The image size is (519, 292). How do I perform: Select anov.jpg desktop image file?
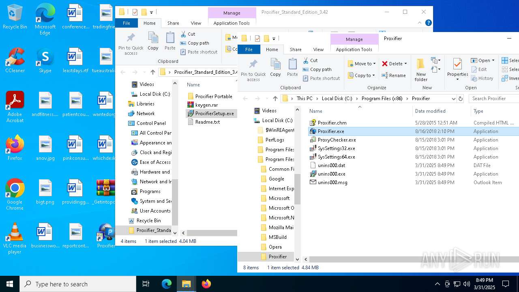click(x=45, y=148)
